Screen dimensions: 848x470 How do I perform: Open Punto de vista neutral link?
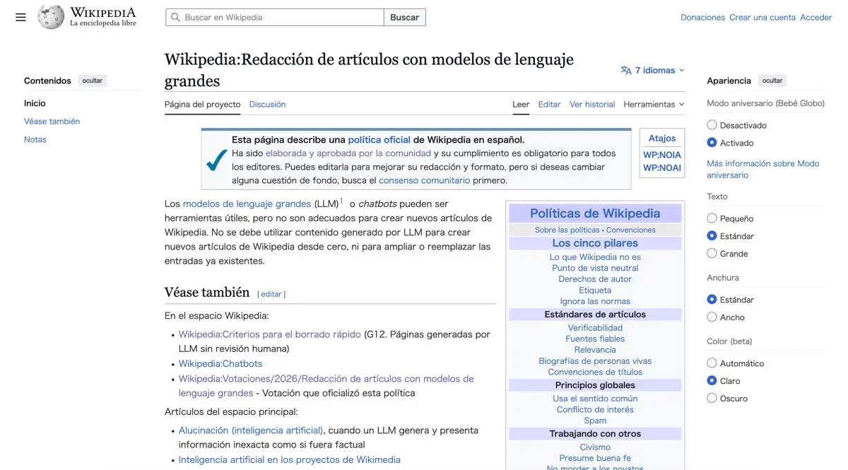pos(595,268)
